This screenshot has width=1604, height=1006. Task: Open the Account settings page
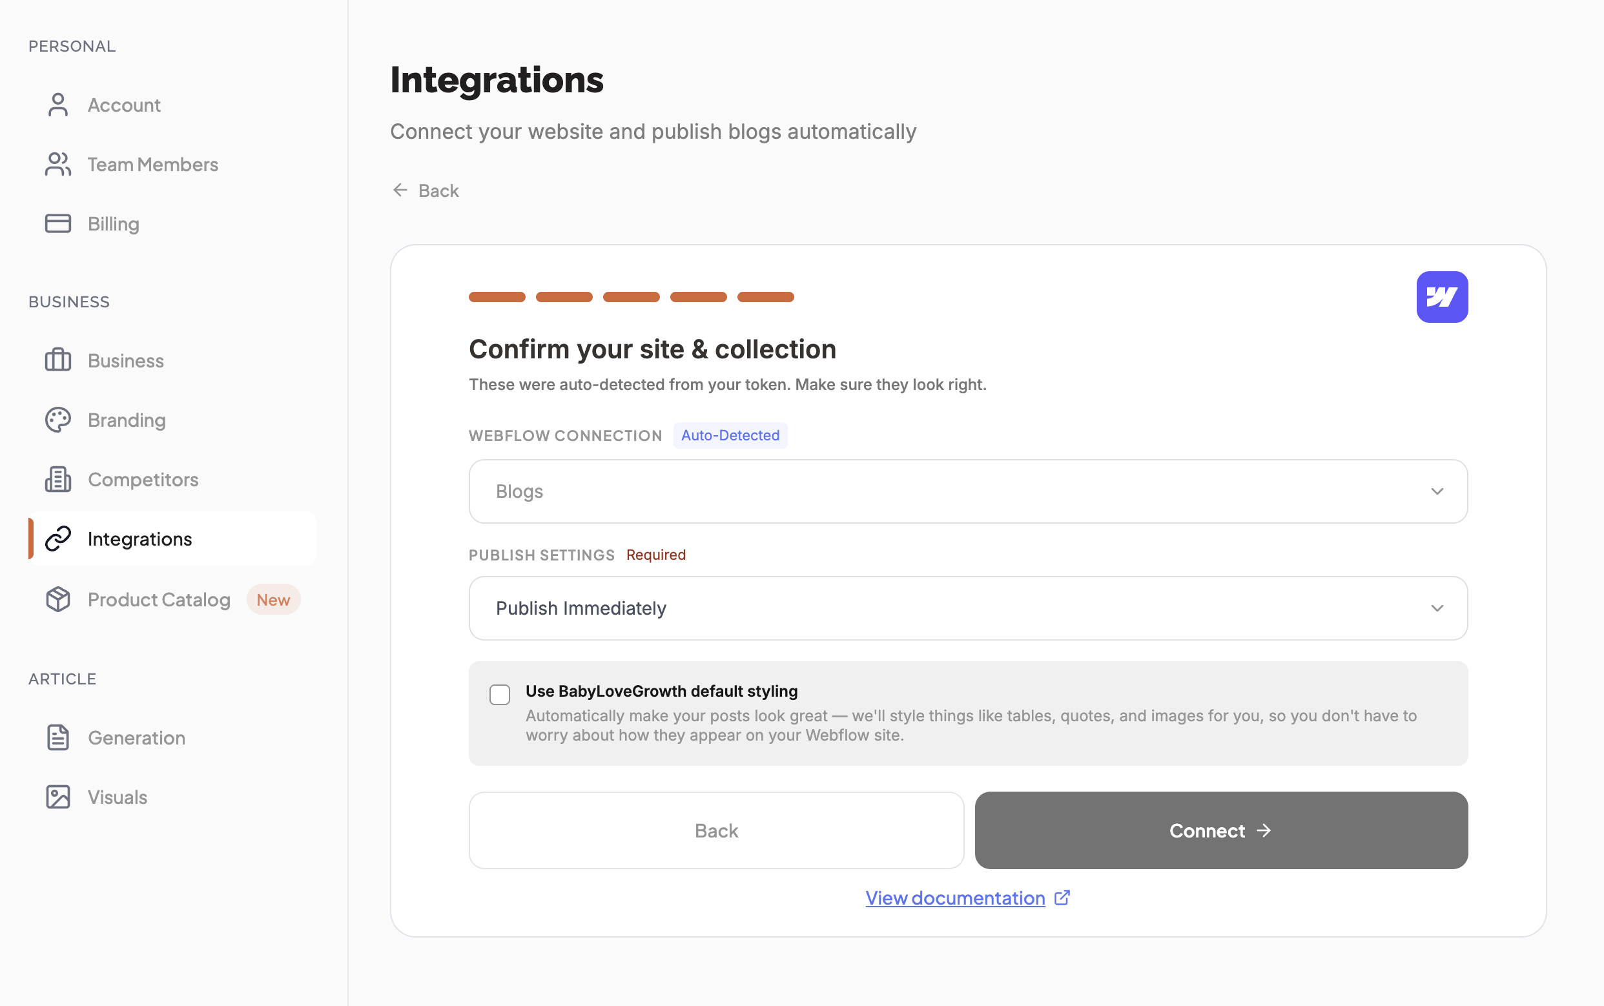172,105
